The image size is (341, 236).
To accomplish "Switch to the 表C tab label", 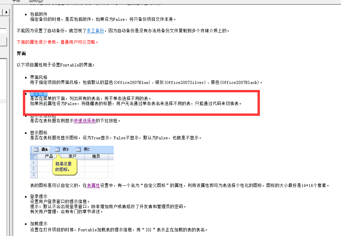I will (x=87, y=149).
